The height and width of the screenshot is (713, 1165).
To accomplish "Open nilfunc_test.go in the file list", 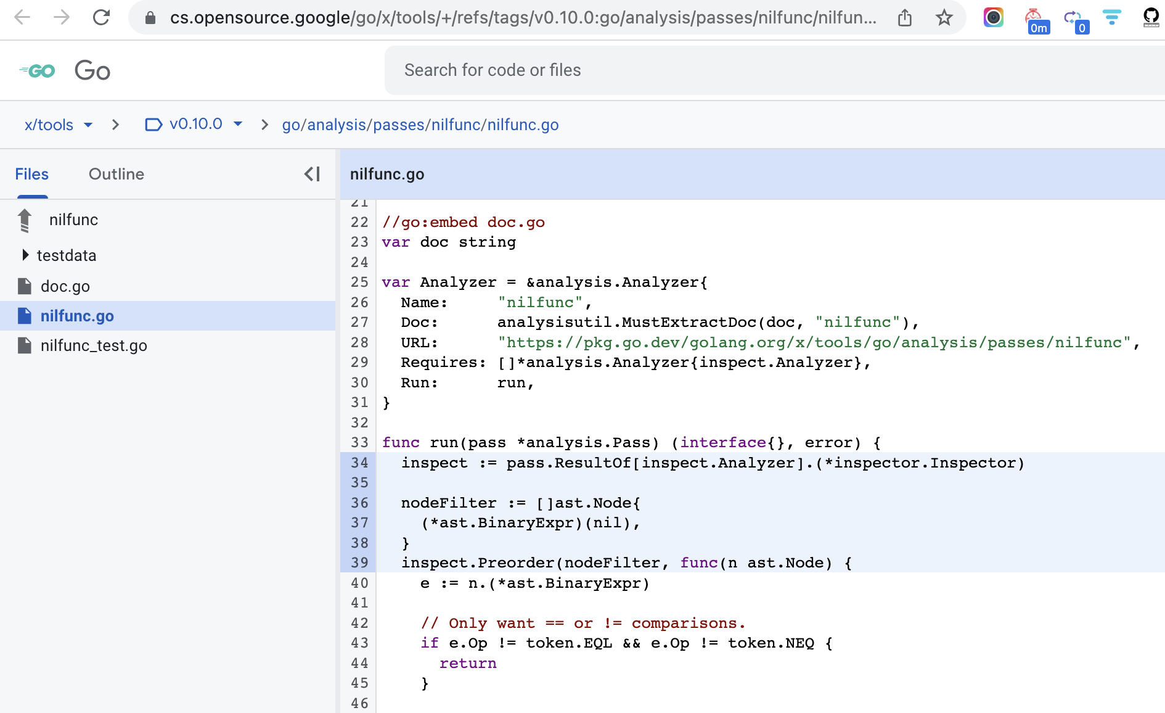I will click(94, 345).
